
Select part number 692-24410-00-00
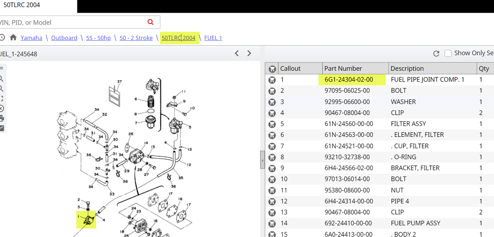coord(348,223)
